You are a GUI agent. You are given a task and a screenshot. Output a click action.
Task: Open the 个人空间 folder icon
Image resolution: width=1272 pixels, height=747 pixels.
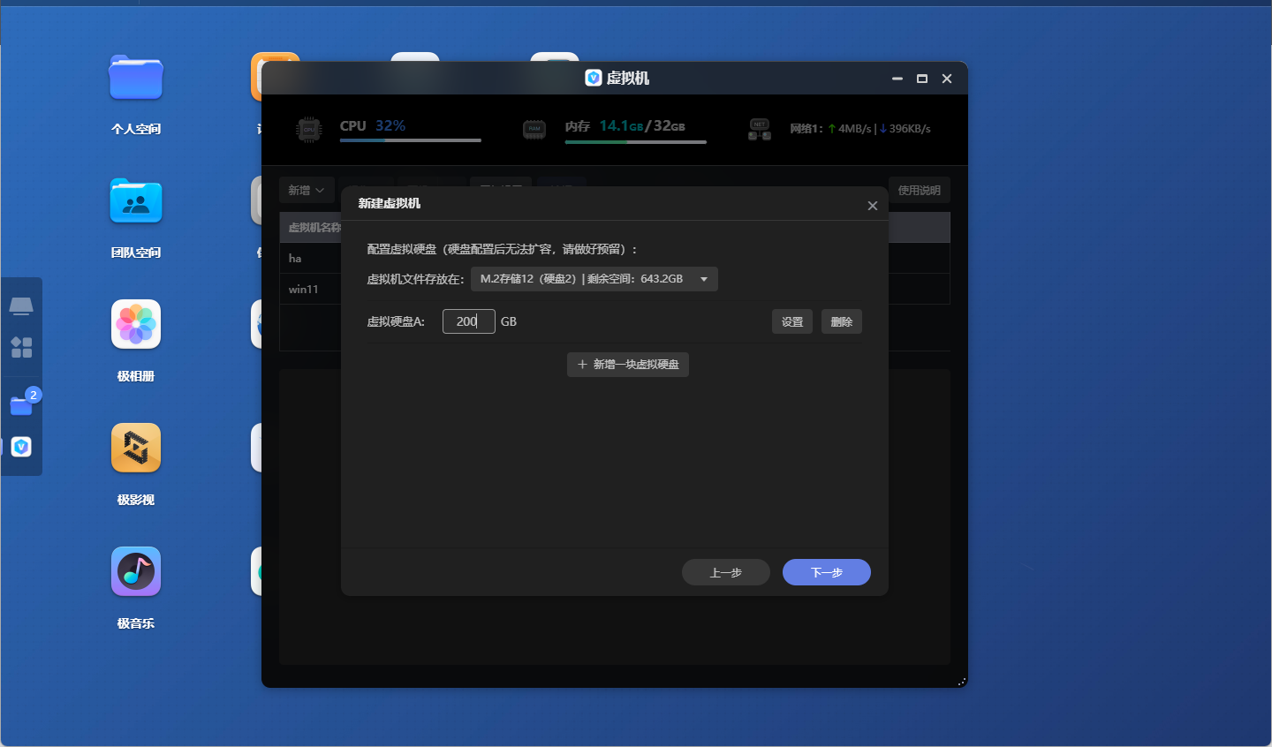(x=136, y=79)
